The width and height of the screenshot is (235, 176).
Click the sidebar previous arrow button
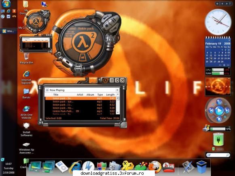222,4
